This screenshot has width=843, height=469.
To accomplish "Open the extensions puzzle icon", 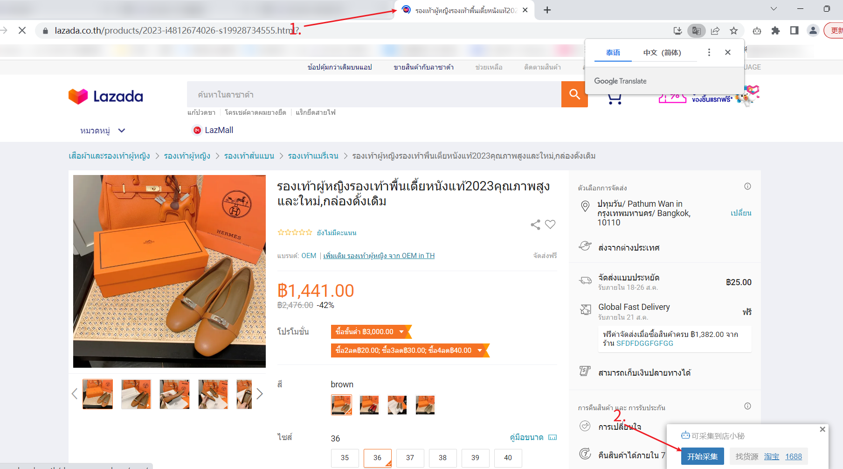I will (775, 31).
